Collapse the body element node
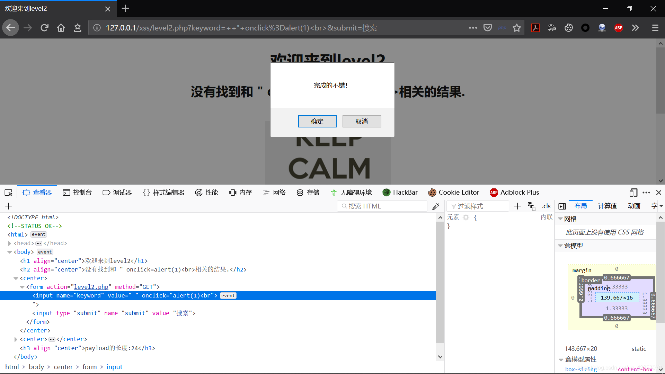 click(x=10, y=252)
